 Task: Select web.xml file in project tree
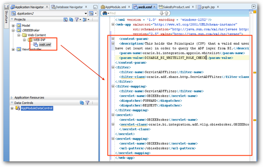(45, 45)
